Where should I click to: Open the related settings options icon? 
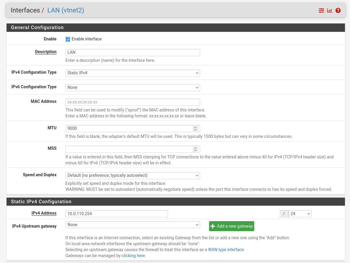click(321, 10)
